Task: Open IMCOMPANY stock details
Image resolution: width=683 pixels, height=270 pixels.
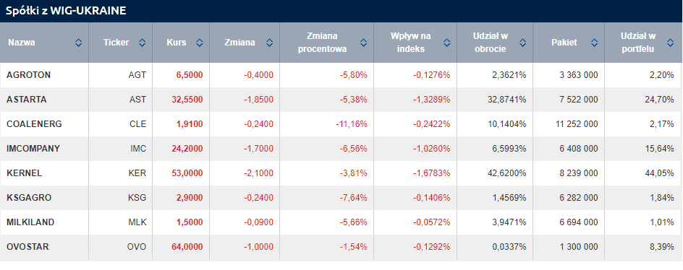Action: (33, 149)
